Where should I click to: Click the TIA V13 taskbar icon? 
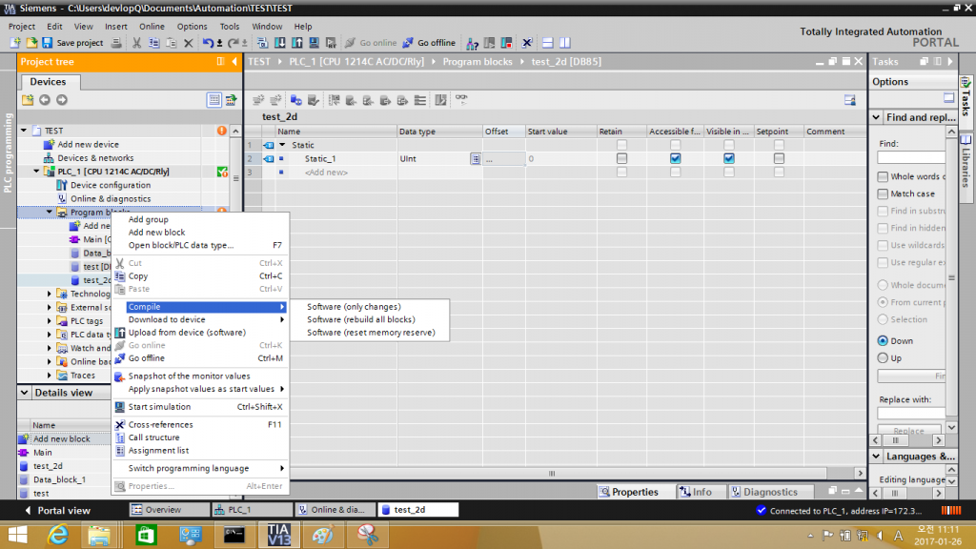click(279, 535)
